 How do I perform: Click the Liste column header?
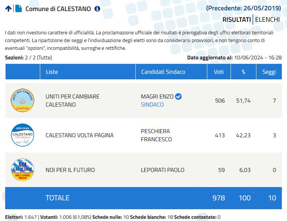coord(88,72)
